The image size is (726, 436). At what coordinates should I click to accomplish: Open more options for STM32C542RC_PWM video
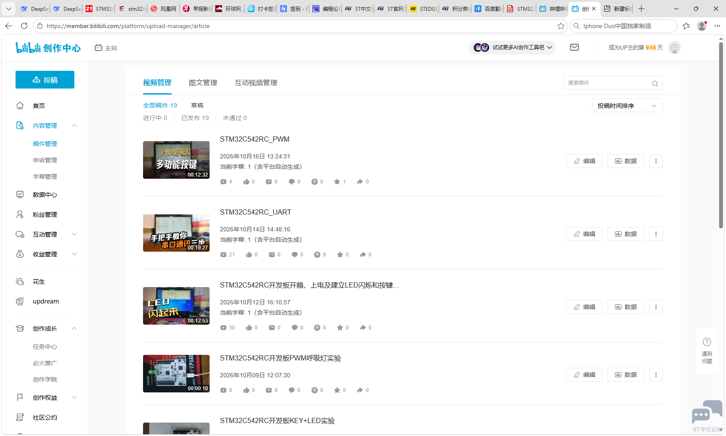656,161
